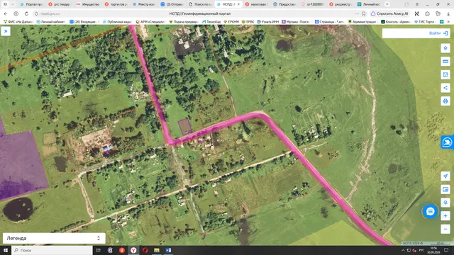Switch to the ртс тендер tab

(60, 4)
